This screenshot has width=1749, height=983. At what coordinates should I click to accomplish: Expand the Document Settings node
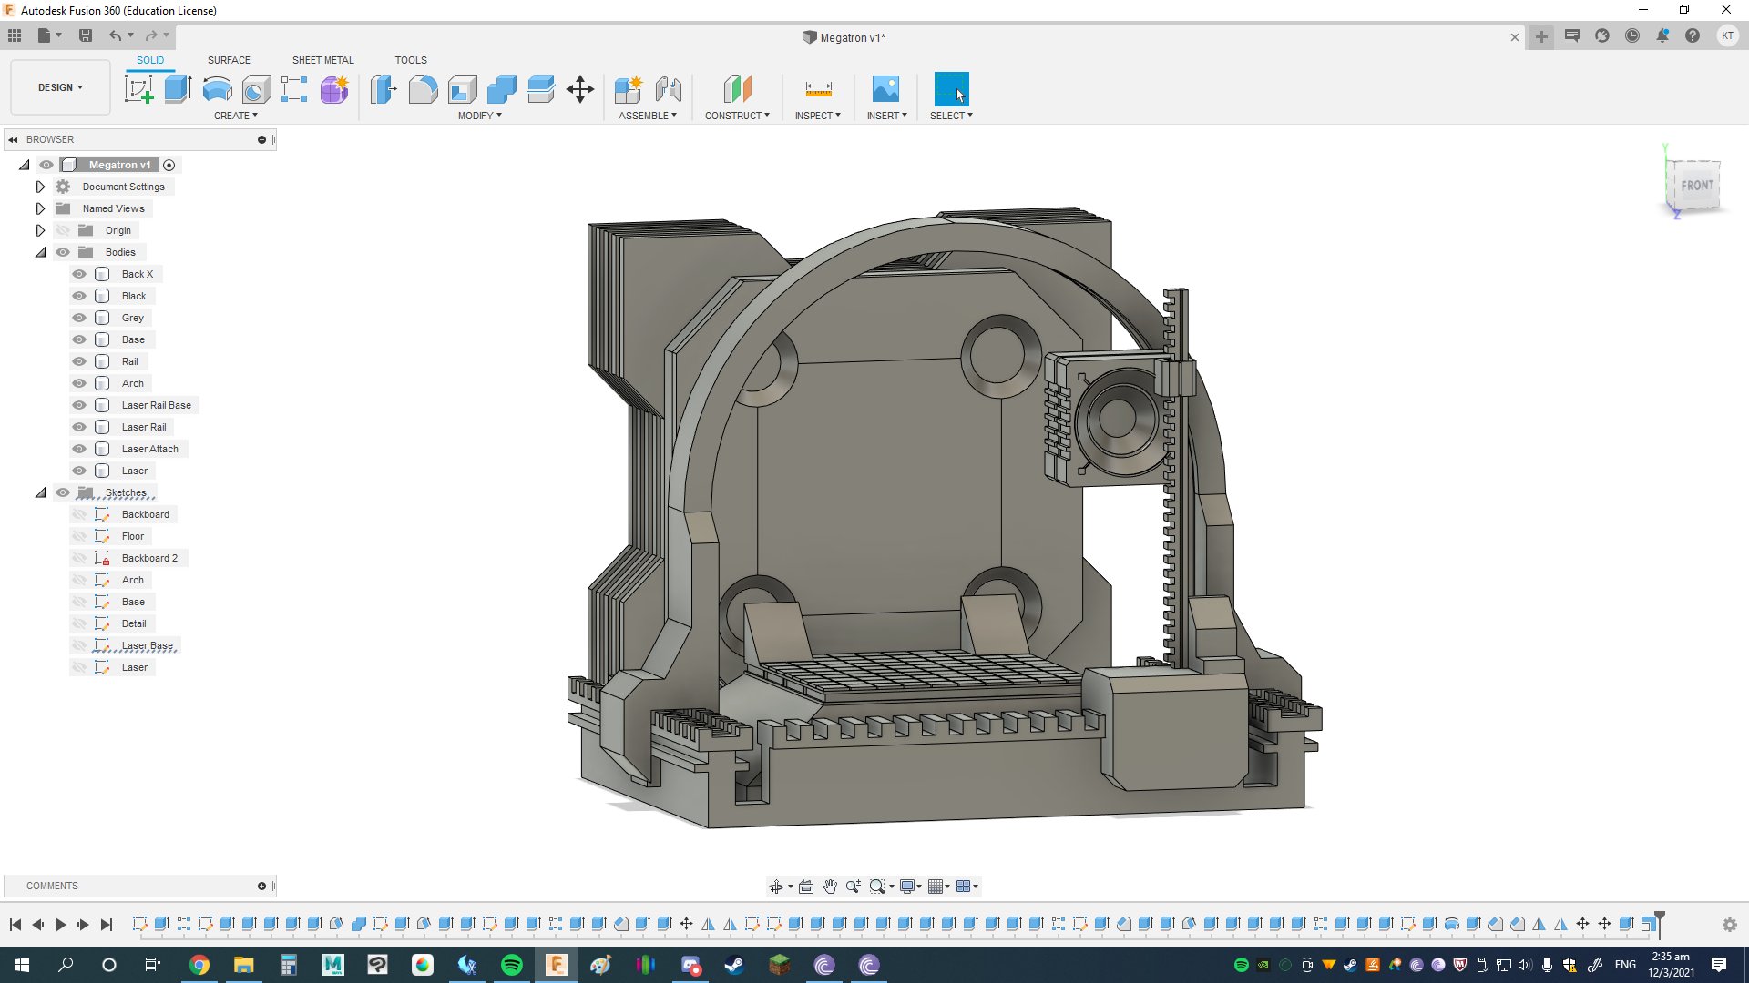click(40, 187)
